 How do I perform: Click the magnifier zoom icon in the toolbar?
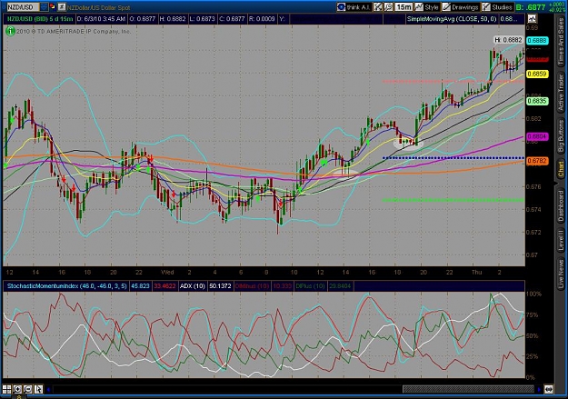click(388, 7)
